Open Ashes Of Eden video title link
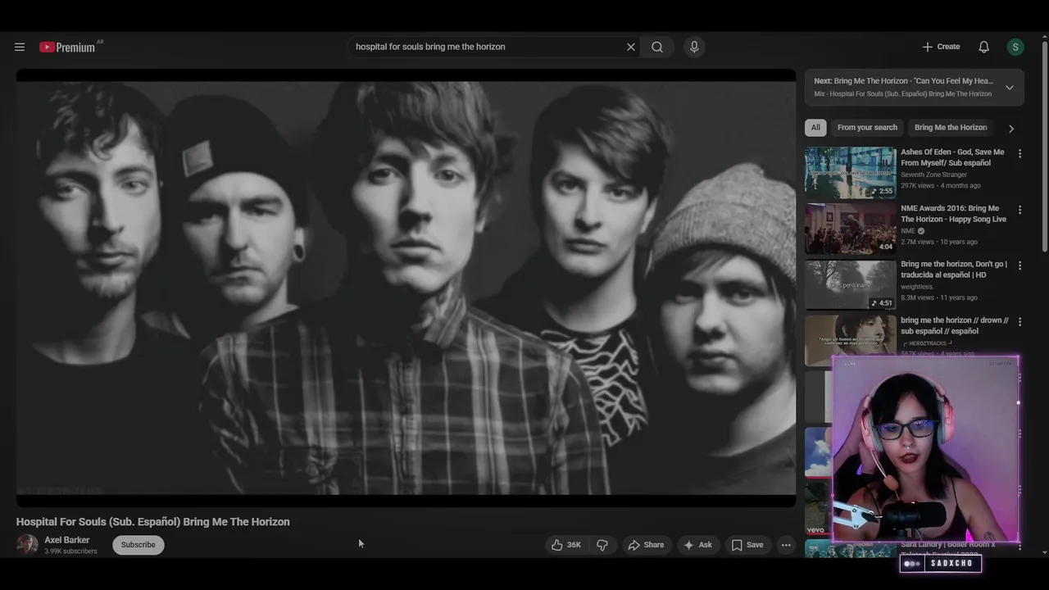 pyautogui.click(x=952, y=157)
